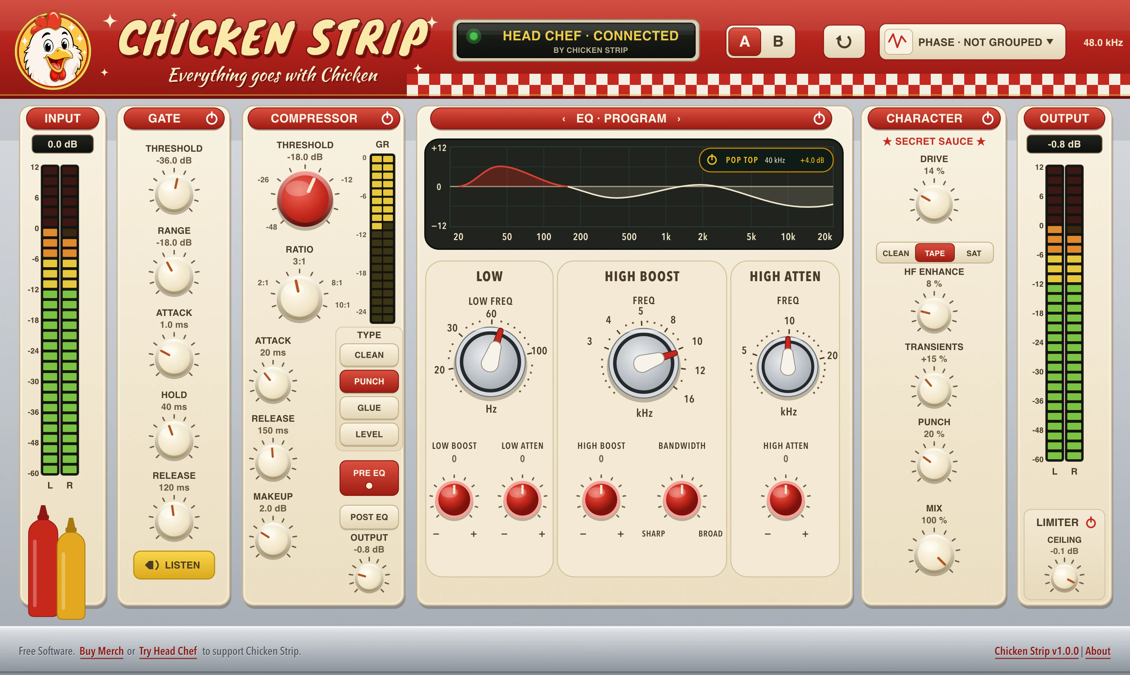Open the Phase Not Grouped dropdown
This screenshot has height=675, width=1130.
972,42
